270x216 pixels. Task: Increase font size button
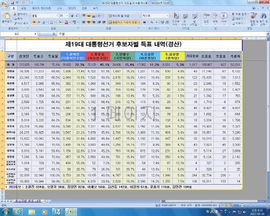coord(72,16)
